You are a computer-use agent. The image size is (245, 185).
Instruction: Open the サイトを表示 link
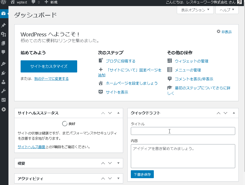point(117,92)
